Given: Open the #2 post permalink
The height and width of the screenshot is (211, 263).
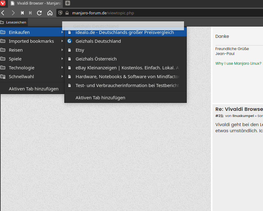Looking at the screenshot, I should tap(218, 116).
